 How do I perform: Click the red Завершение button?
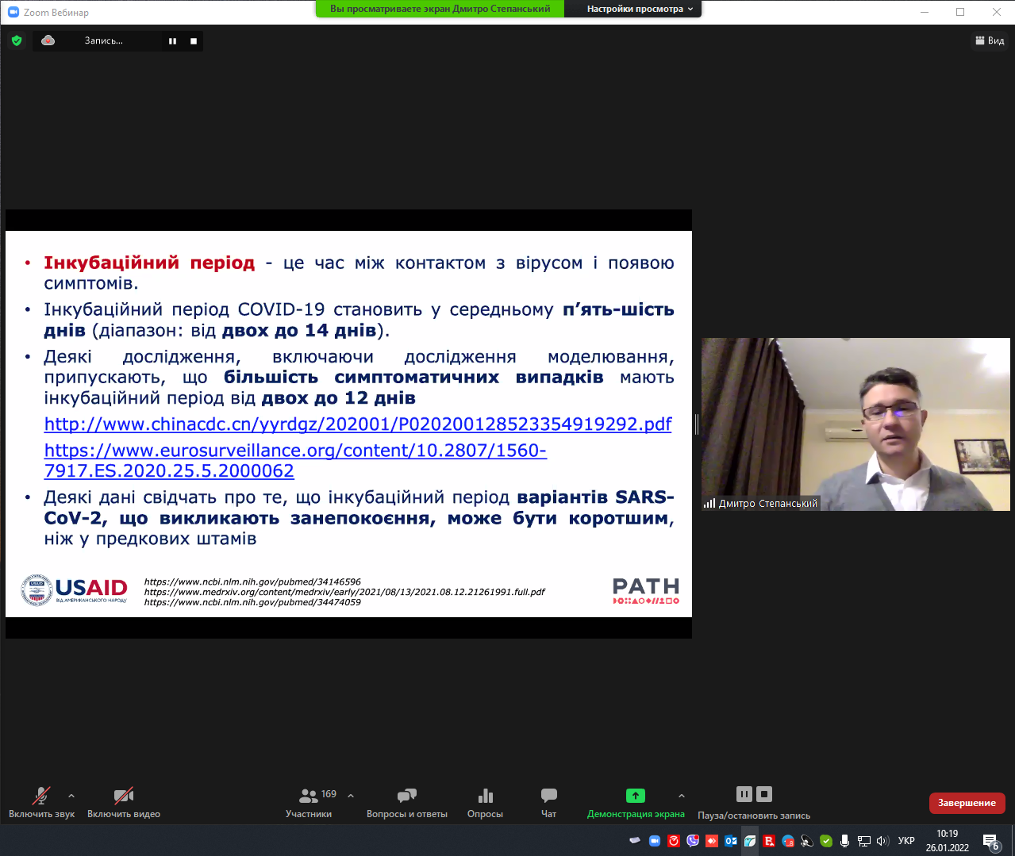pyautogui.click(x=967, y=803)
